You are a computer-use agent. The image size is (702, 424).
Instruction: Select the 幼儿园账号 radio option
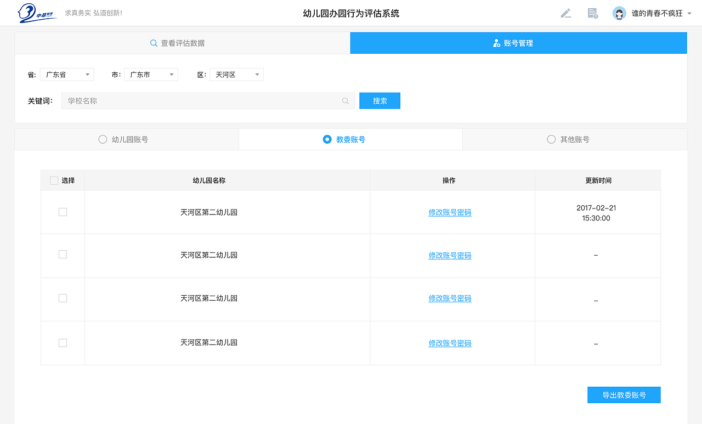pyautogui.click(x=103, y=139)
